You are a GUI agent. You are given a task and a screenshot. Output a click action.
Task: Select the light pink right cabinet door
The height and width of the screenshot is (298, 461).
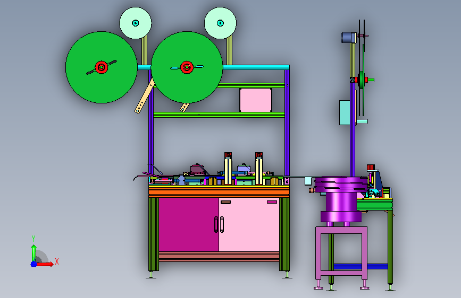point(249,224)
